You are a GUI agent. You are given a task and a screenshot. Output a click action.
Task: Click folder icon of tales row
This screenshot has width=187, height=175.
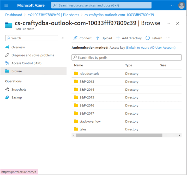pos(76,129)
